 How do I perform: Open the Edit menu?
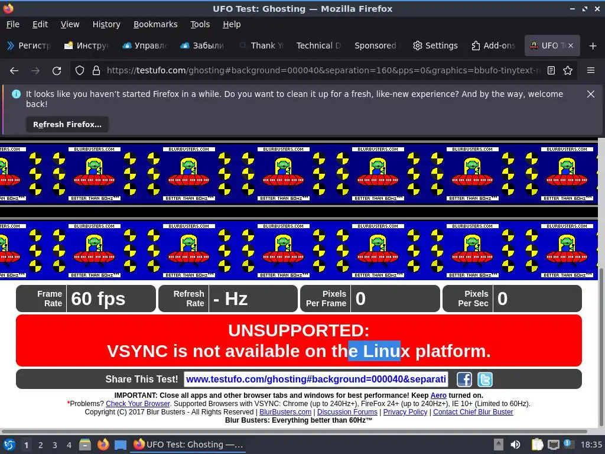(40, 24)
